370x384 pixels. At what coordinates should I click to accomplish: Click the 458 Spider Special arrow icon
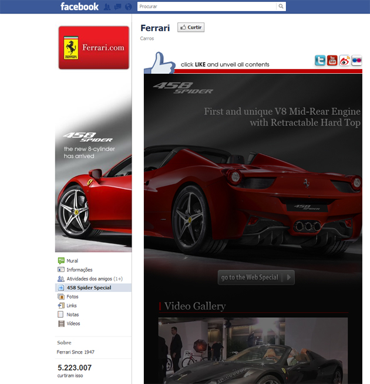click(x=61, y=287)
